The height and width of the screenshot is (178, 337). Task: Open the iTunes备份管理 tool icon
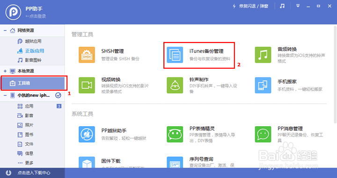[x=175, y=55]
